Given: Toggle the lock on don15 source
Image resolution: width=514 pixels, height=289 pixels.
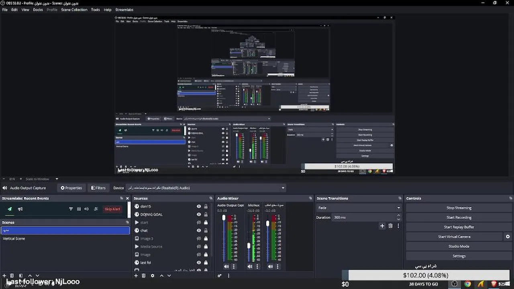Looking at the screenshot, I should tap(206, 206).
